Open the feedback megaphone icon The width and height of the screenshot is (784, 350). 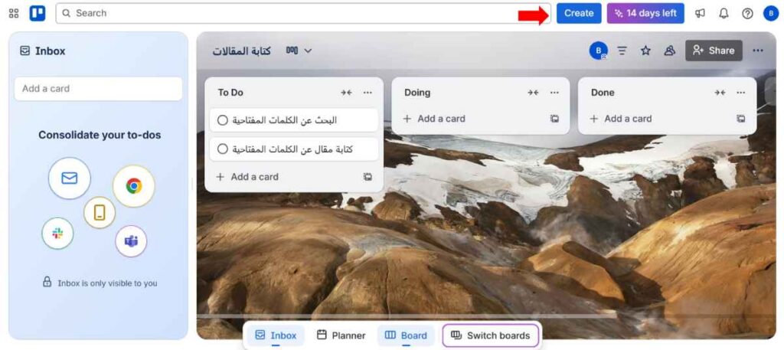point(700,14)
